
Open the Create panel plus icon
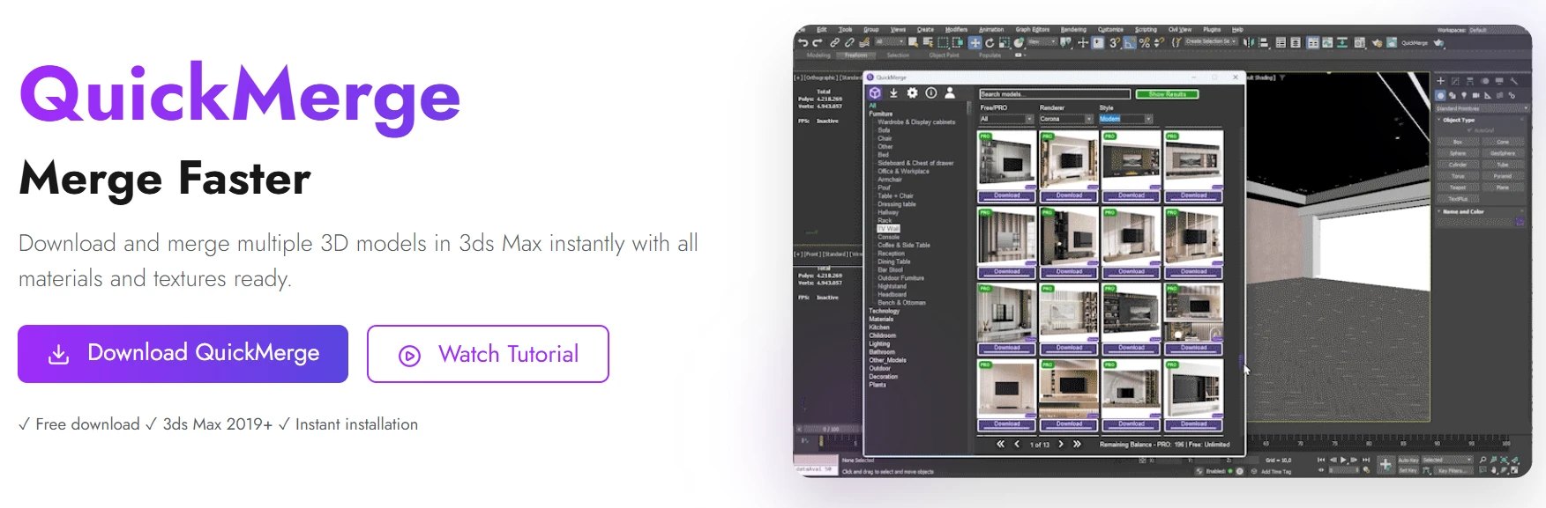tap(1440, 81)
